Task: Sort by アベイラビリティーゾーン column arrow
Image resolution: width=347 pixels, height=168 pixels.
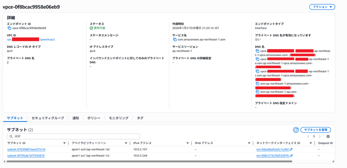Action: click(x=126, y=143)
